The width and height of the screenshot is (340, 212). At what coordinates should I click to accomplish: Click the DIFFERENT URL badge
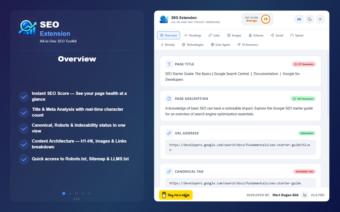click(x=304, y=171)
